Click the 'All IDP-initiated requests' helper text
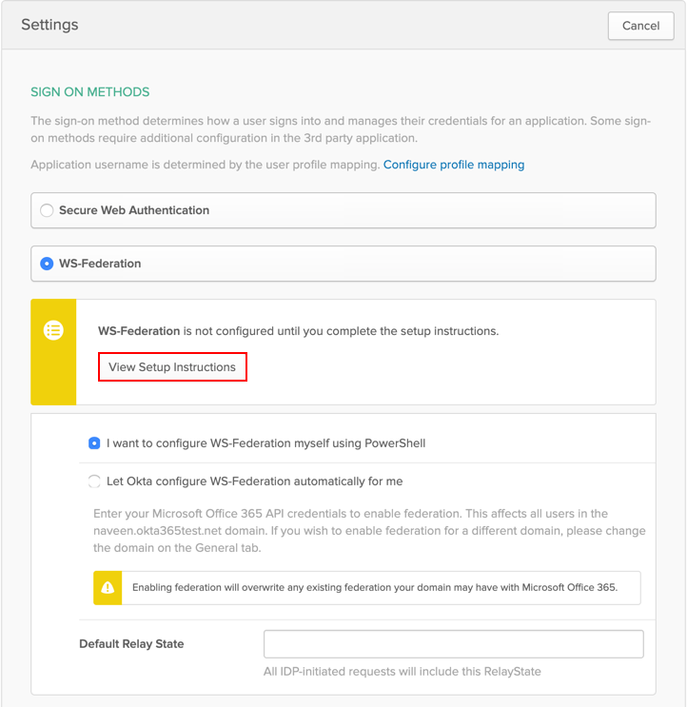This screenshot has height=707, width=687. pos(402,672)
